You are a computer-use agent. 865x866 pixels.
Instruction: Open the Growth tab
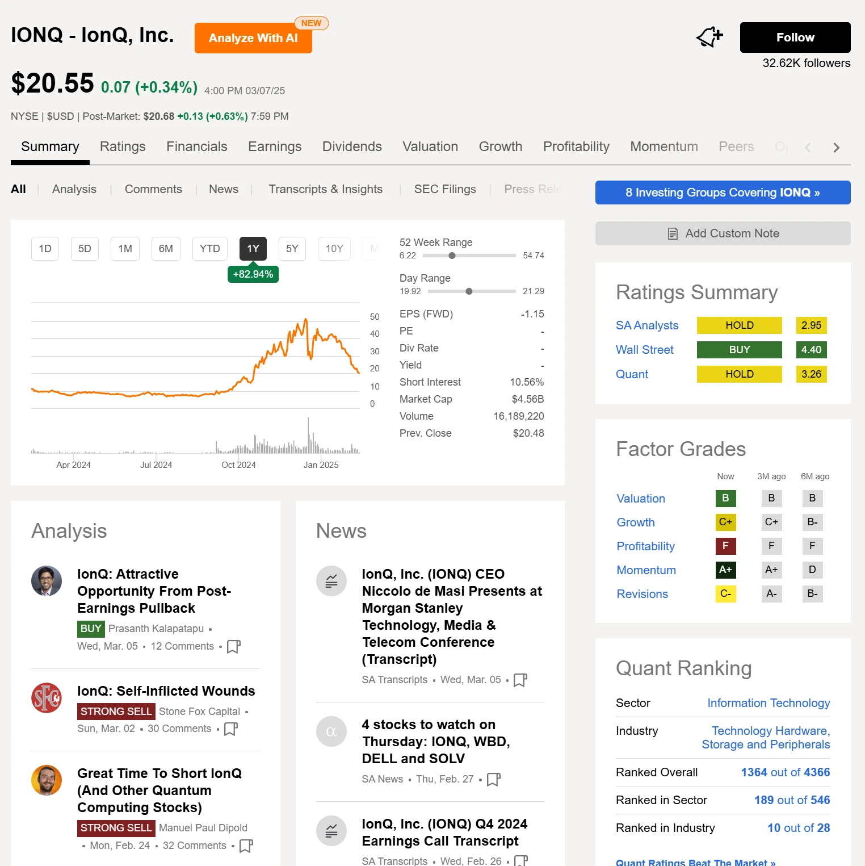(x=501, y=147)
